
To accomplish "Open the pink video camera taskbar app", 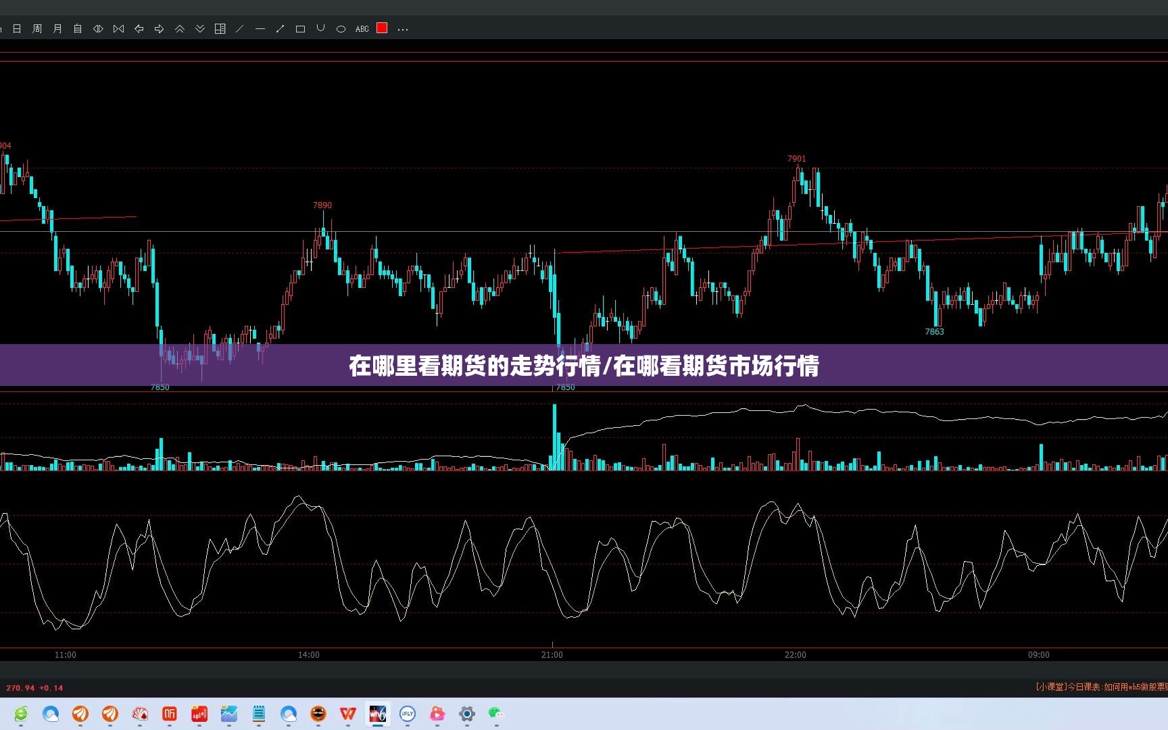I will (x=437, y=714).
